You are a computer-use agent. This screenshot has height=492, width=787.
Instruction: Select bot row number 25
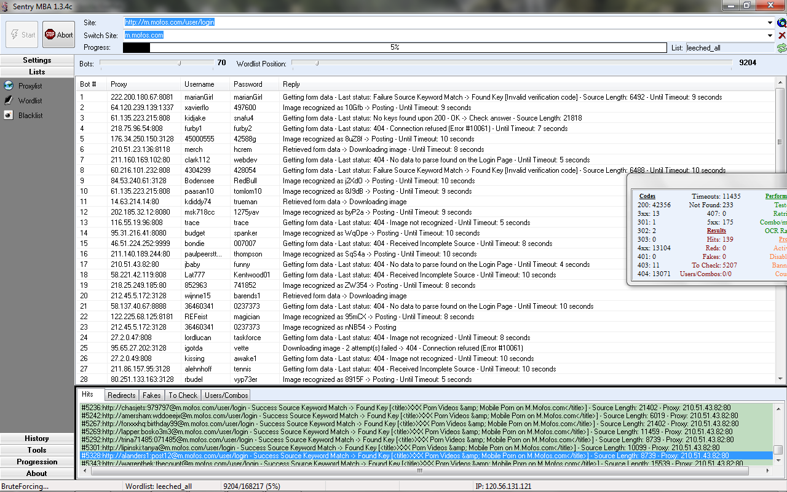click(425, 348)
